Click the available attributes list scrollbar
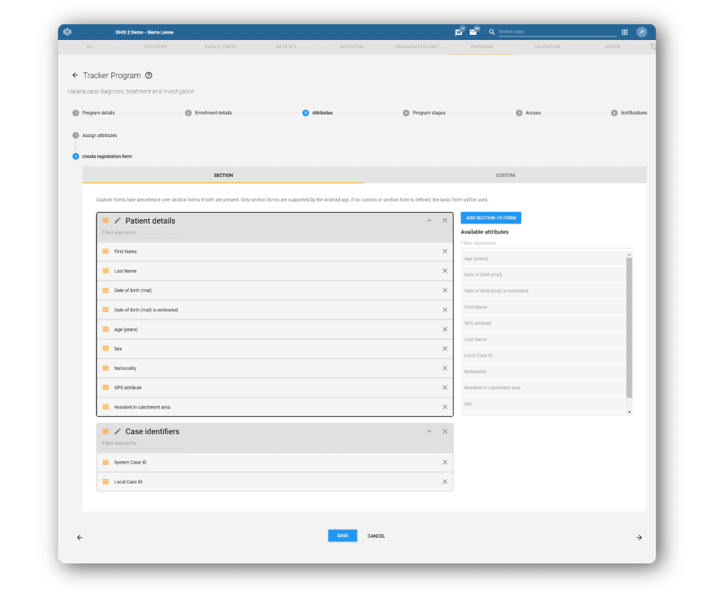This screenshot has height=612, width=714. [629, 328]
